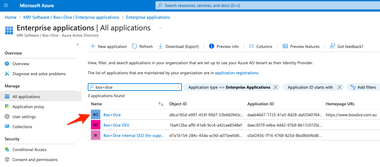Click the New application button label
Image resolution: width=380 pixels, height=167 pixels.
pyautogui.click(x=112, y=46)
